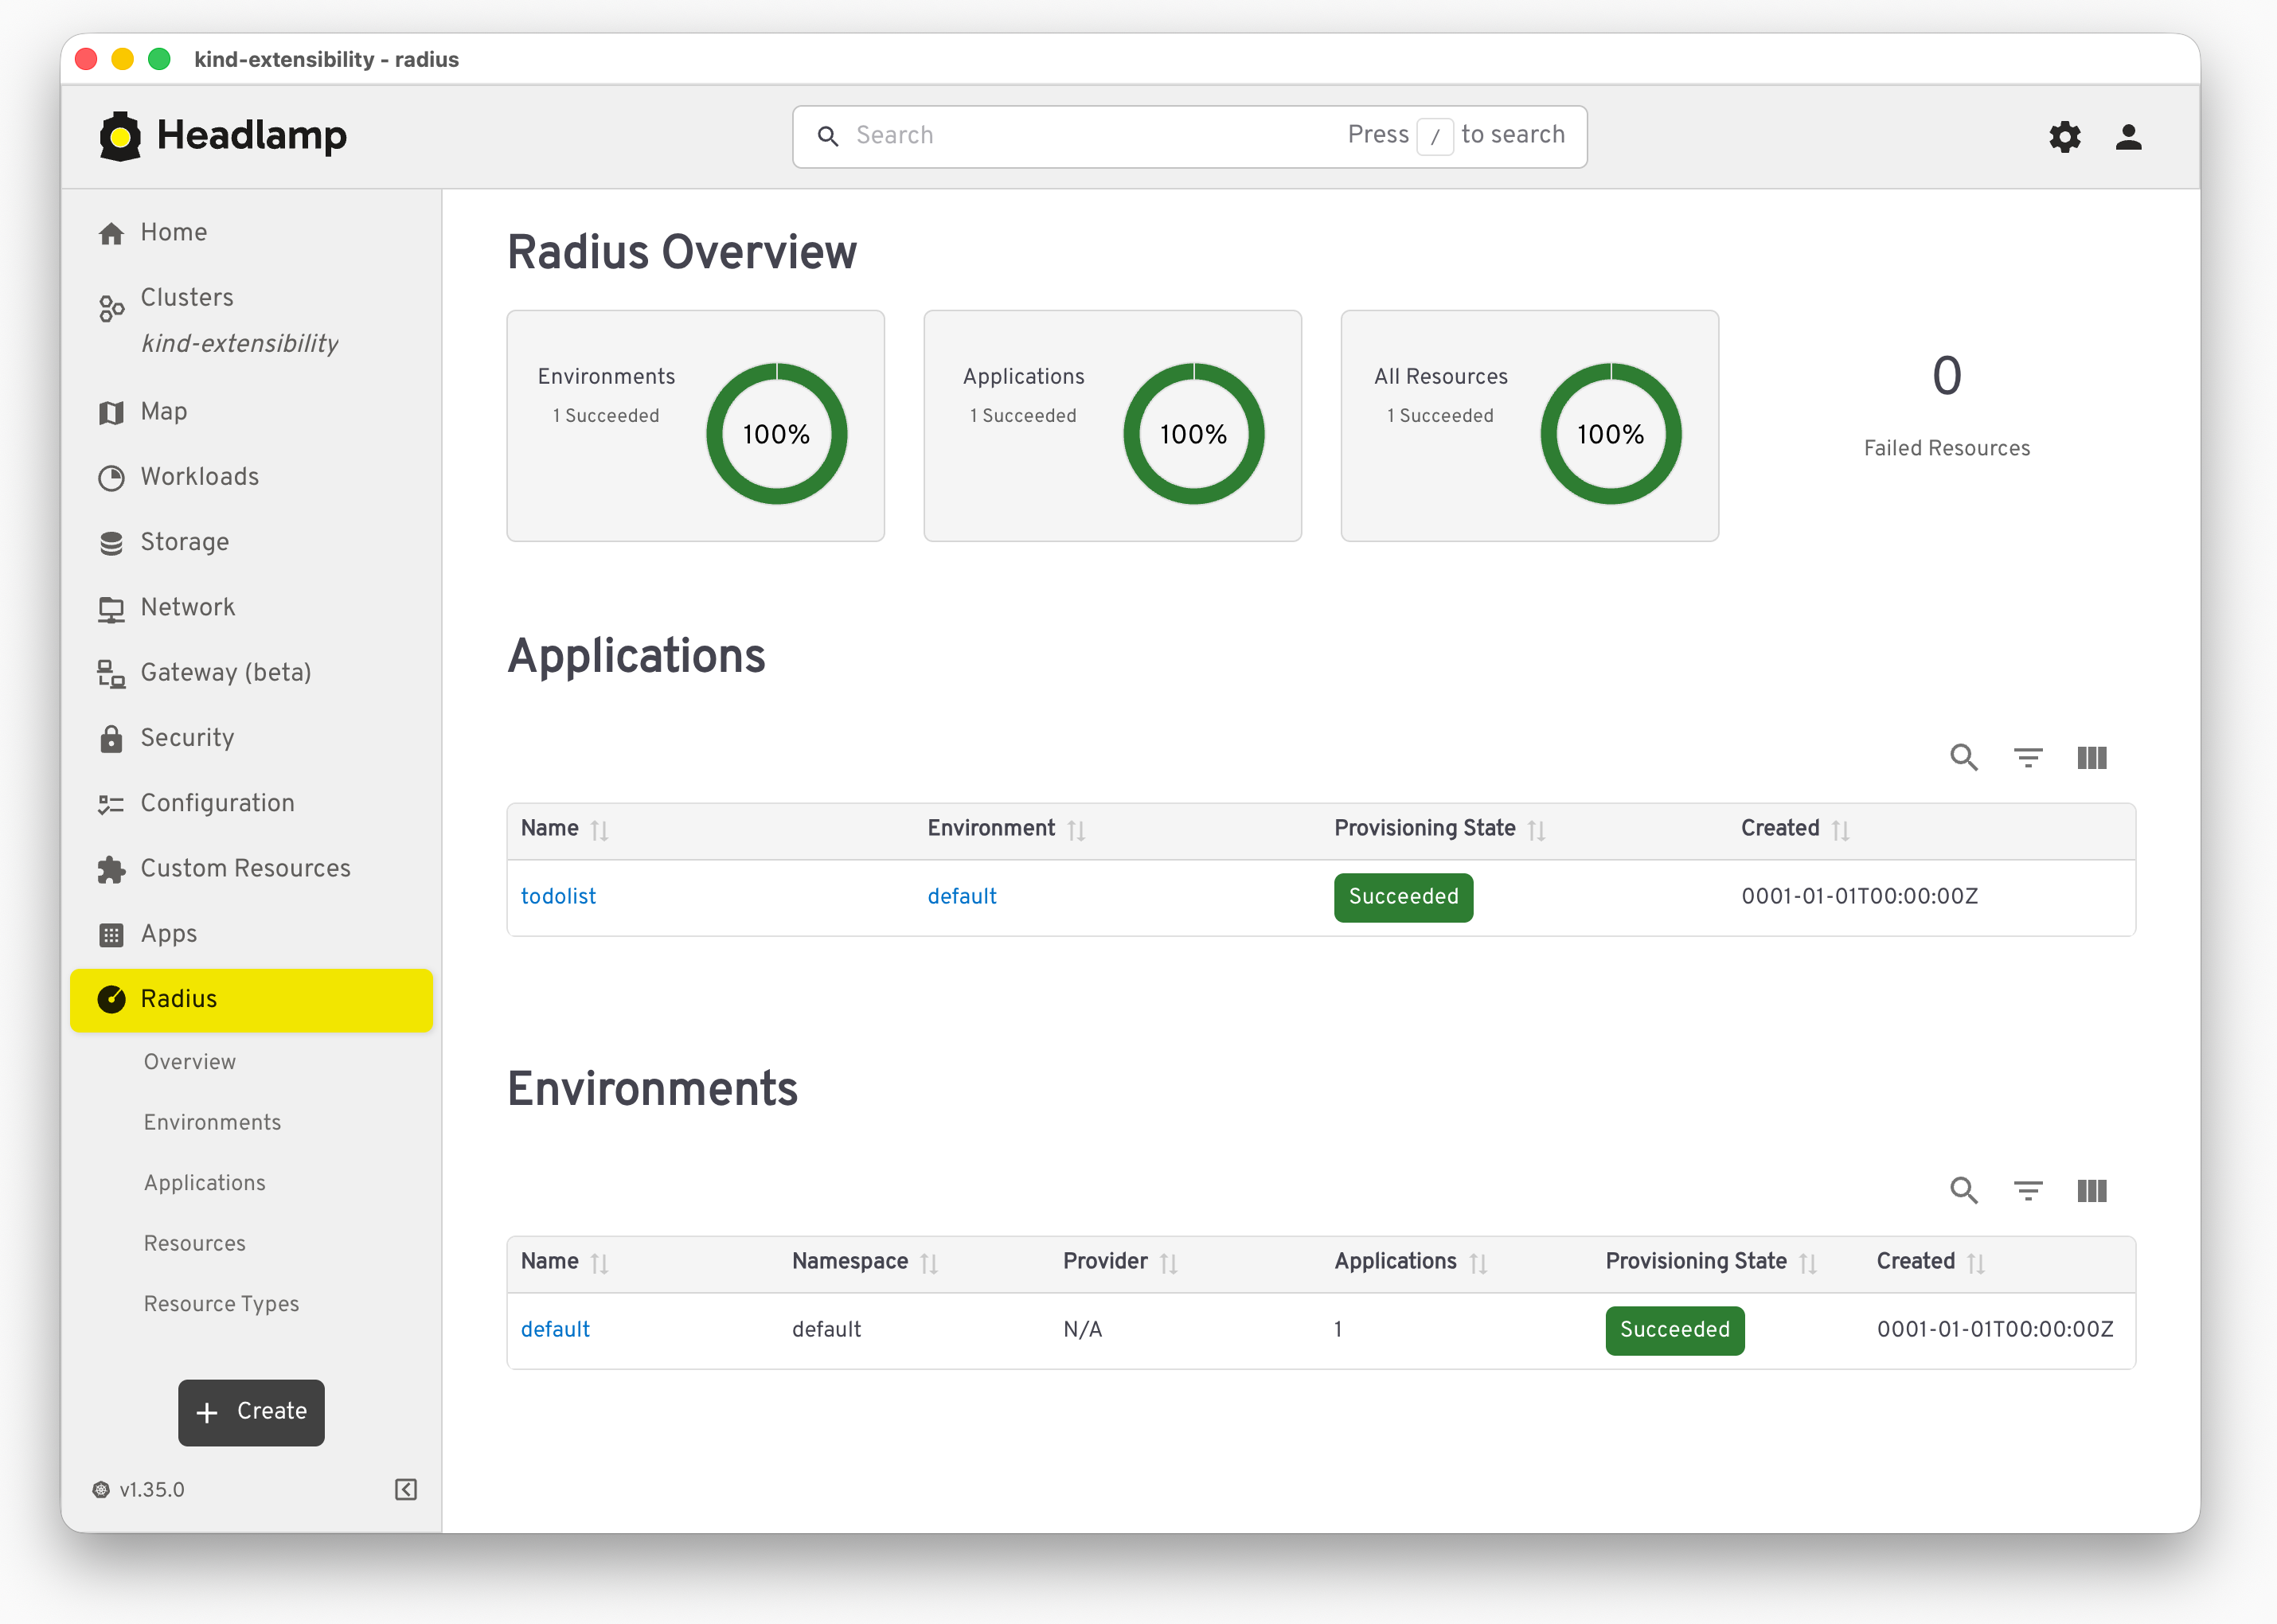Click the Clusters icon in the sidebar
2277x1624 pixels.
(x=111, y=309)
